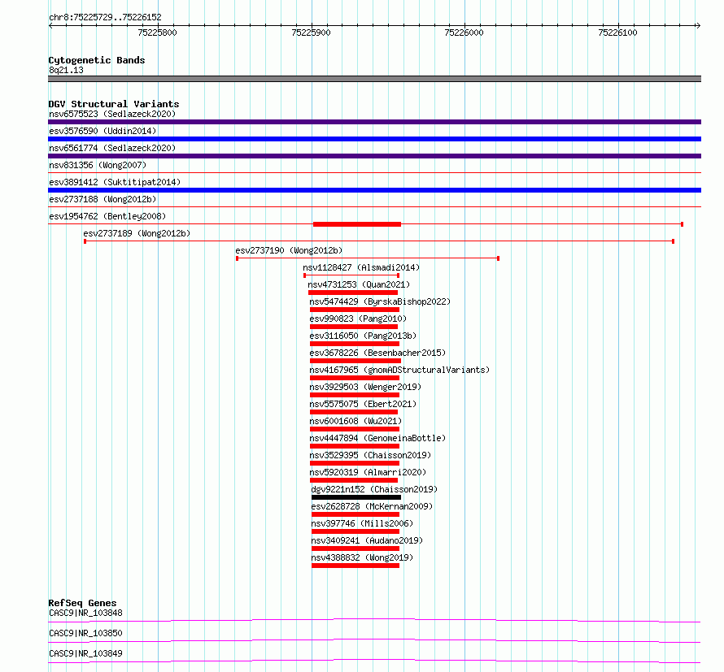This screenshot has width=724, height=672.
Task: Open variant nsv6561774 (Sedlazeck2020) label
Action: [x=112, y=148]
